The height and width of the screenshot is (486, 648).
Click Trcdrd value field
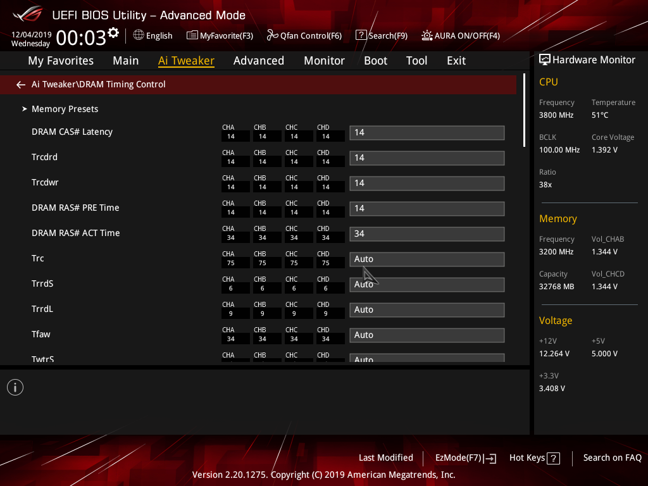[x=427, y=158]
